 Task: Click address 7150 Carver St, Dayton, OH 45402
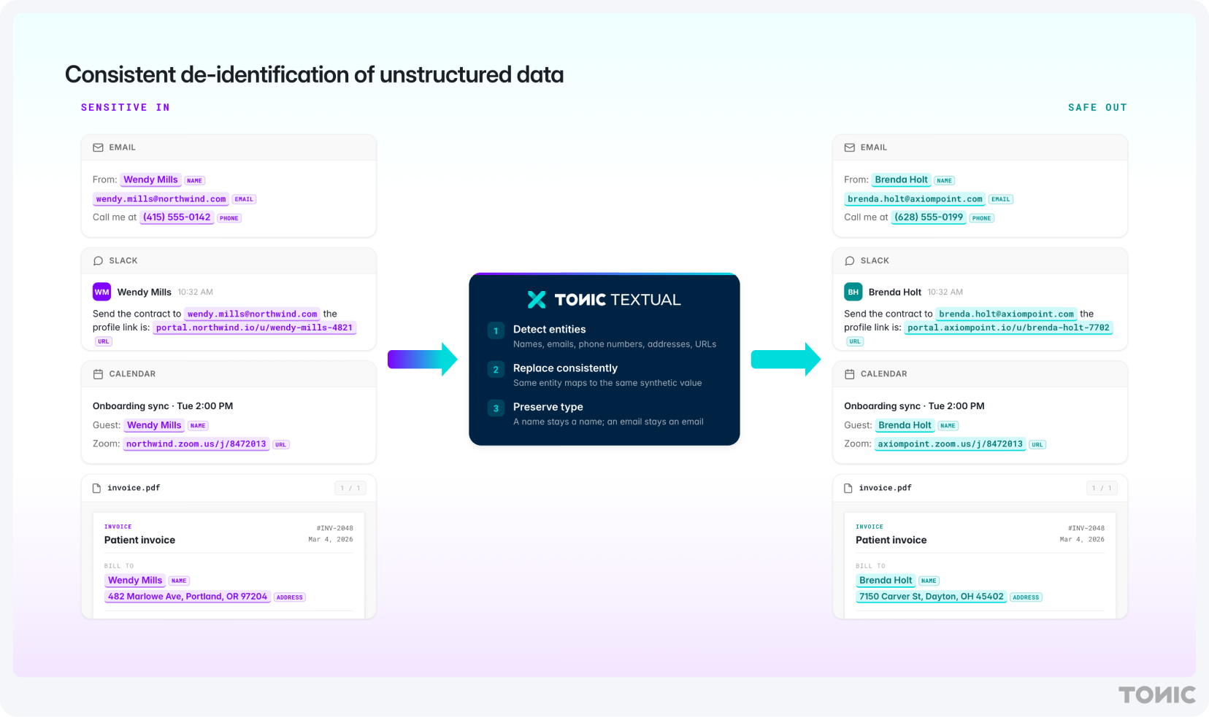click(932, 597)
